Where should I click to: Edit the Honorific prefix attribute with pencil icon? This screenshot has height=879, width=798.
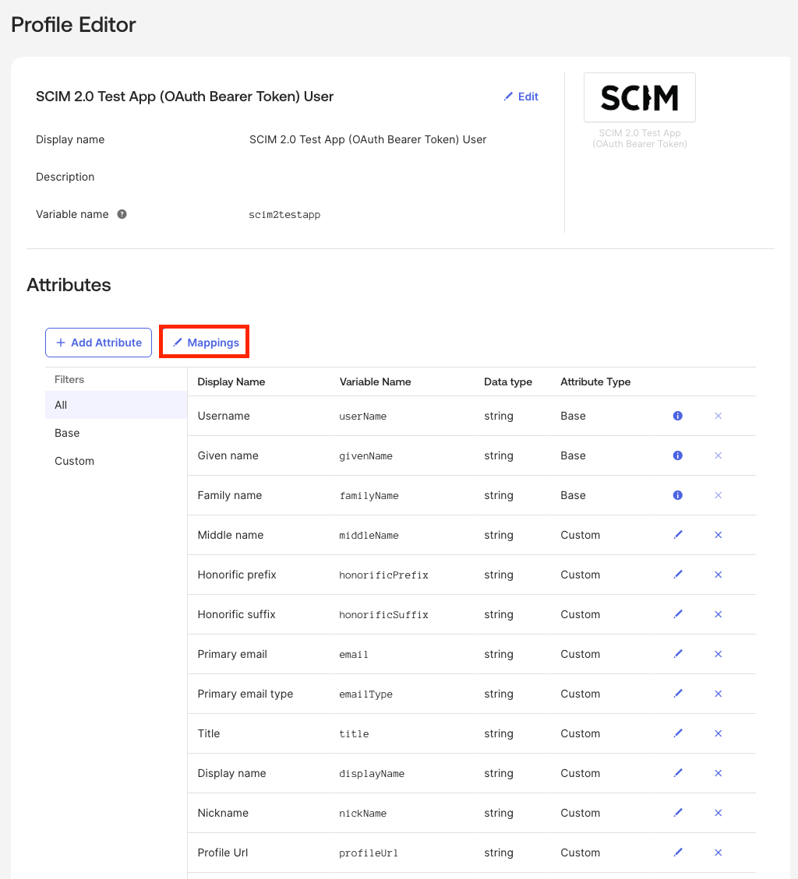678,575
